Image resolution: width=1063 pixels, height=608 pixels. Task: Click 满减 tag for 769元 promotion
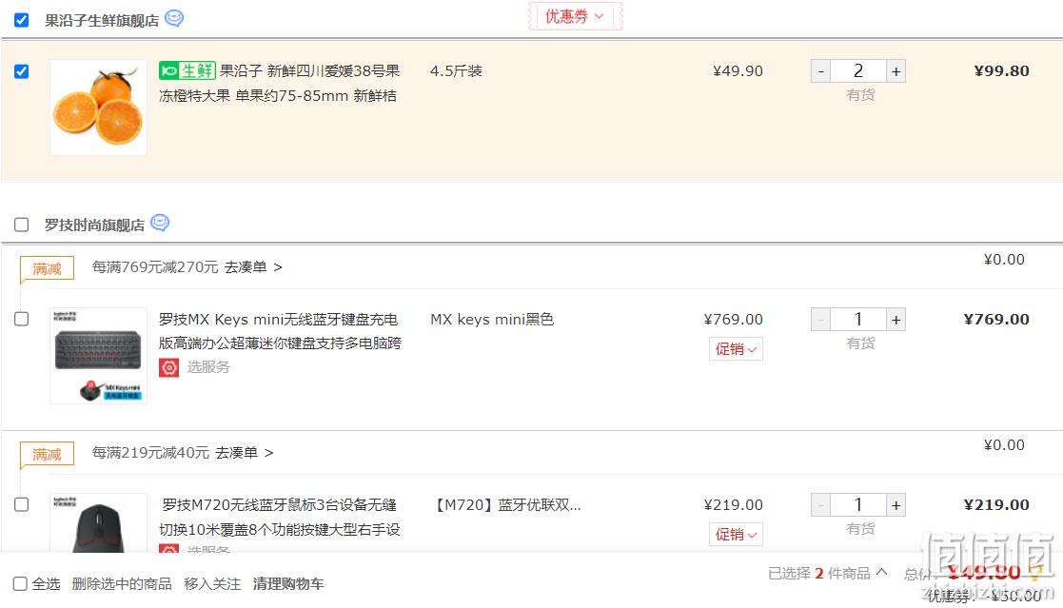(47, 268)
